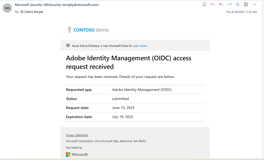Click the Azure Active Directory banner text
Screen dimensions: 264x160
pyautogui.click(x=102, y=46)
